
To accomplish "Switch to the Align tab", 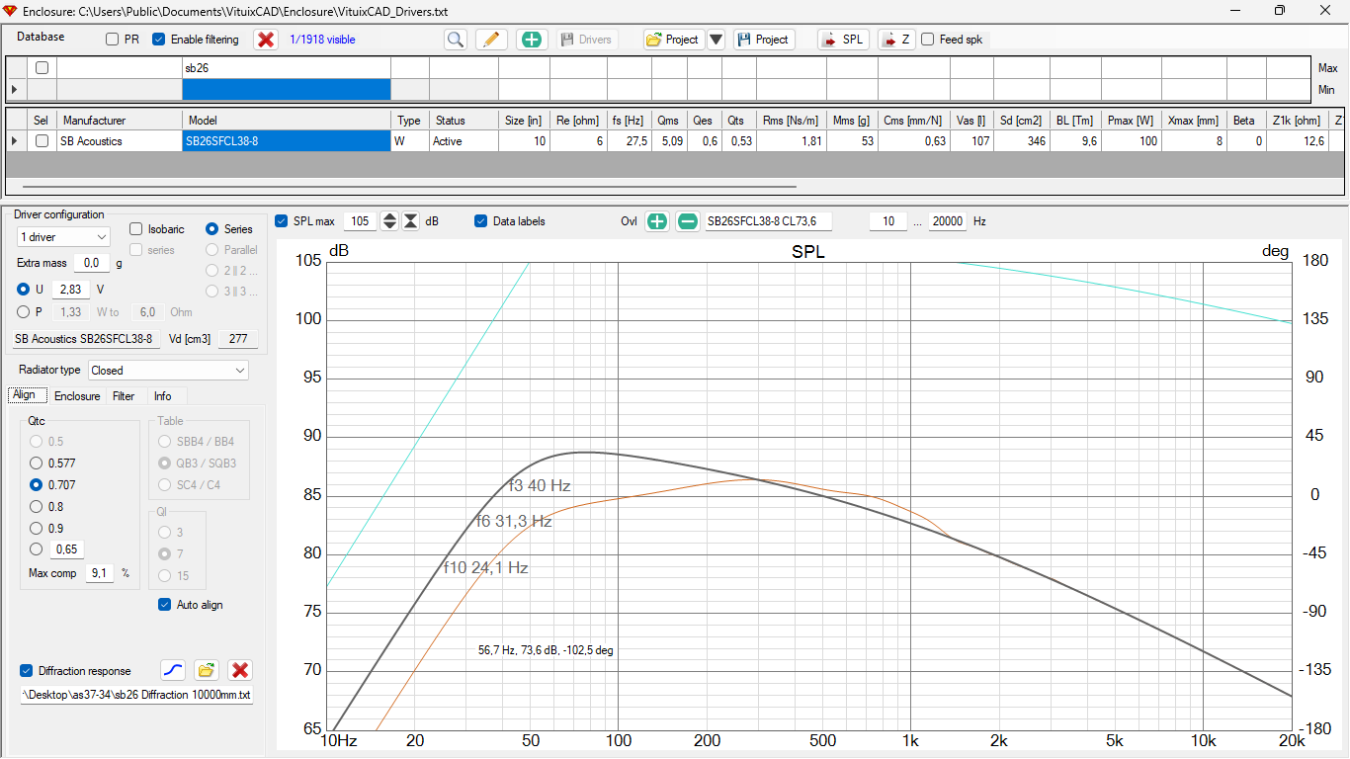I will click(25, 395).
